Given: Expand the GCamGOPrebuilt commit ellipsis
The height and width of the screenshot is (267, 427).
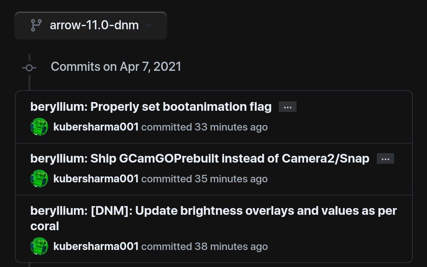Looking at the screenshot, I should pyautogui.click(x=385, y=159).
